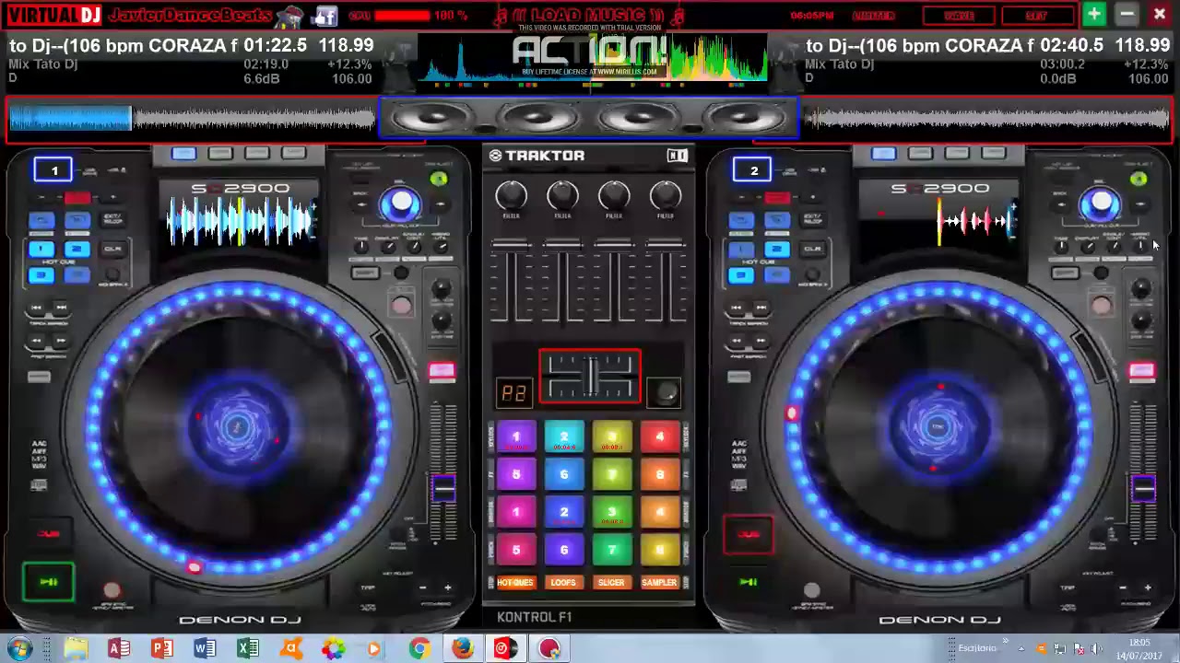Click the purple pad 1 in the top row
The width and height of the screenshot is (1180, 663).
(516, 437)
